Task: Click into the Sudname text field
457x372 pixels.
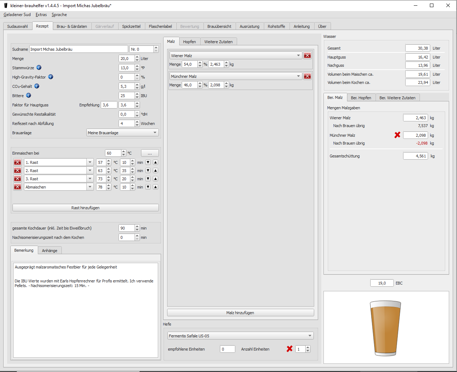Action: [78, 49]
